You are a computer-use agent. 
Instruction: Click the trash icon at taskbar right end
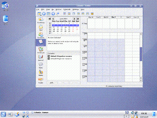point(154,114)
